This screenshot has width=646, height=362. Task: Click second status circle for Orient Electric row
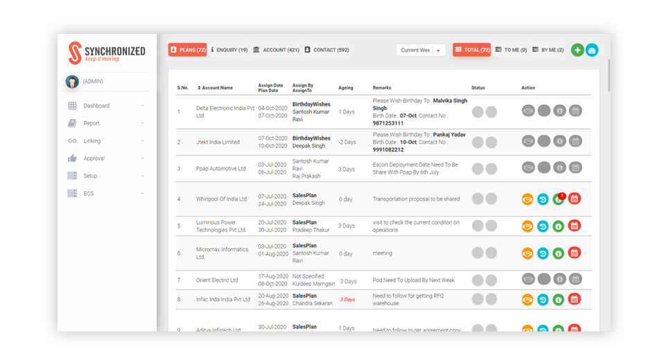491,280
